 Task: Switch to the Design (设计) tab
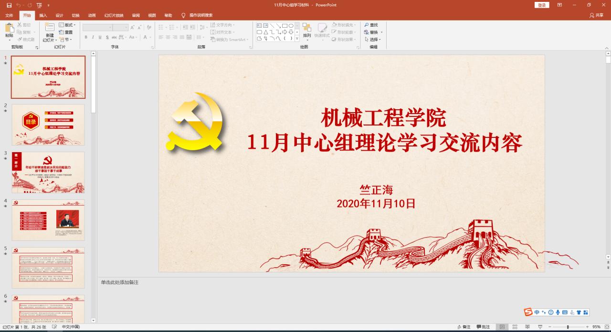pos(59,15)
